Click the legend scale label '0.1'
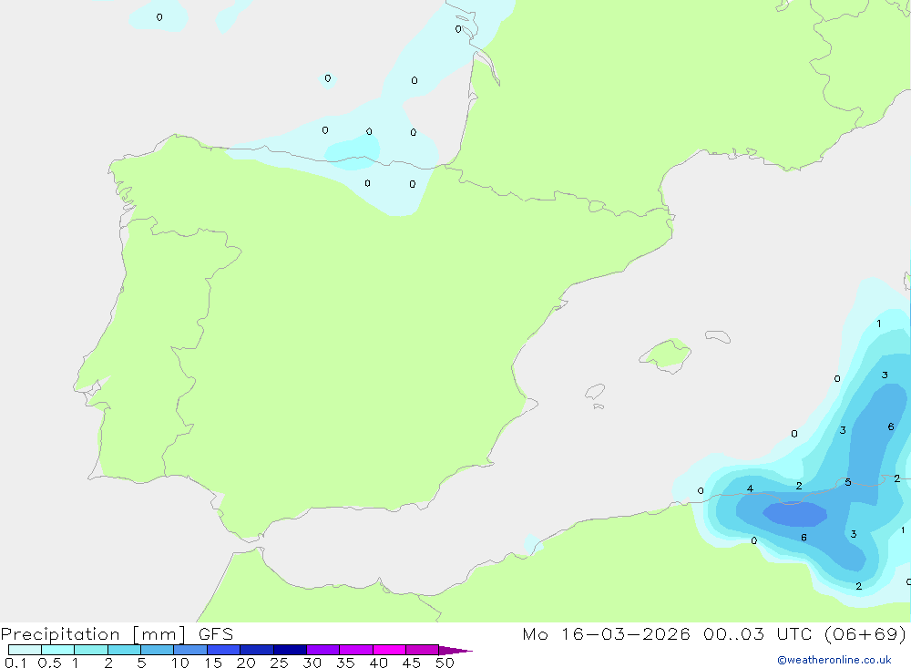Viewport: 911px width, 668px height. pyautogui.click(x=15, y=663)
